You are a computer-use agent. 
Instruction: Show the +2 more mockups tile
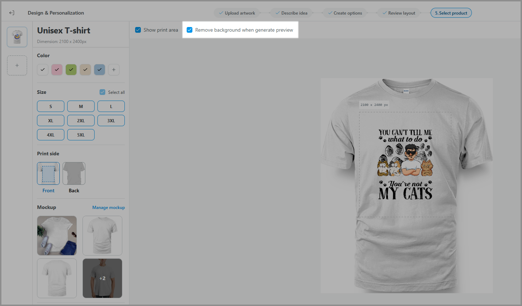pyautogui.click(x=102, y=278)
